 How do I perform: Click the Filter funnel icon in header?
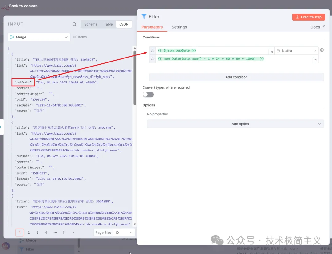tap(144, 17)
